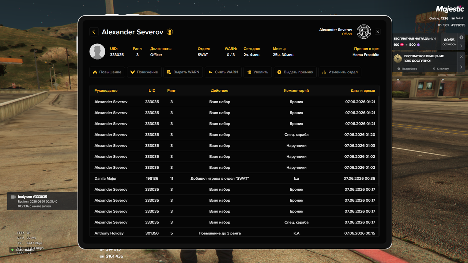Go back using the yellow back arrow
This screenshot has width=468, height=263.
[x=94, y=32]
